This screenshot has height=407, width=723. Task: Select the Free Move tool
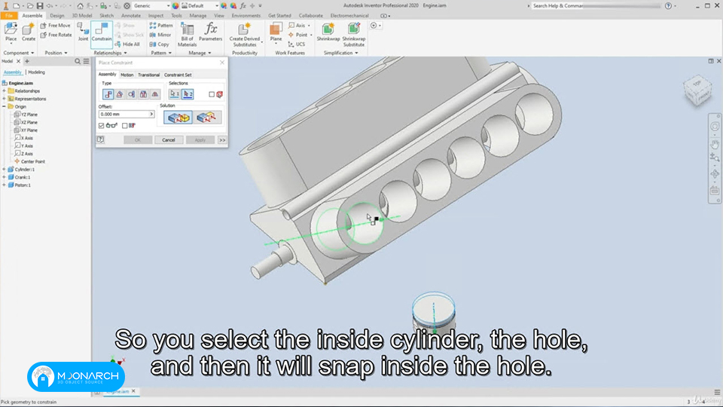[56, 26]
